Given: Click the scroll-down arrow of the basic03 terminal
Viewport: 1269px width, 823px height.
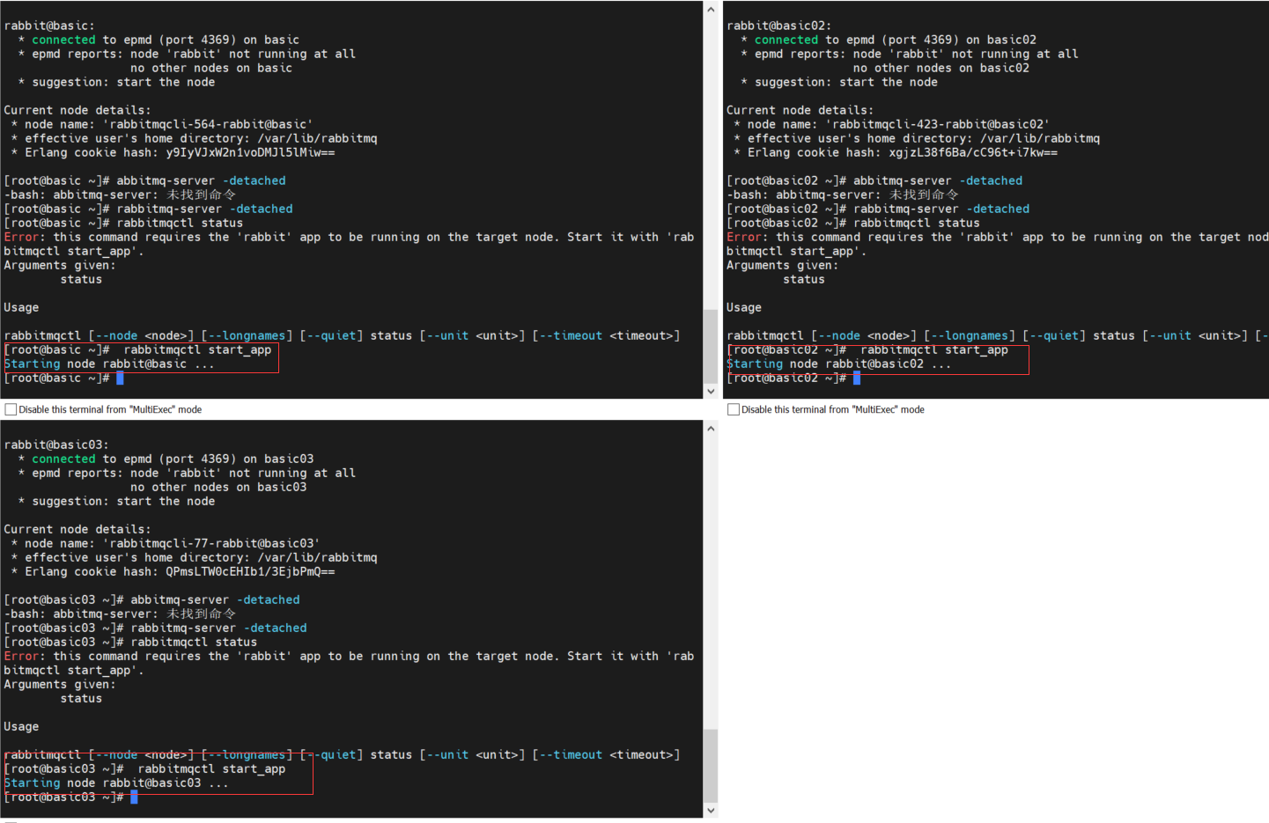Looking at the screenshot, I should click(711, 810).
